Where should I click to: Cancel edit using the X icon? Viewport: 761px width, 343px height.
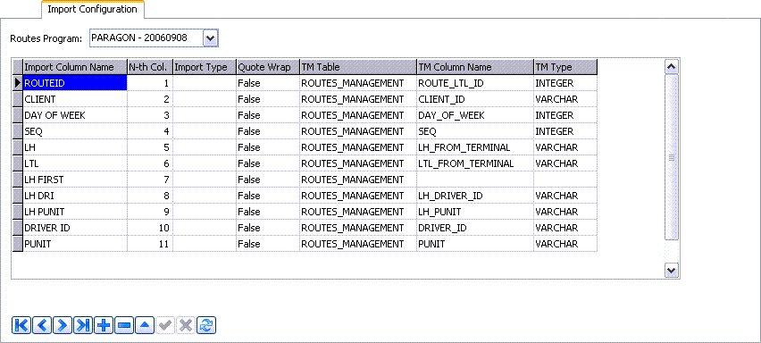[186, 325]
